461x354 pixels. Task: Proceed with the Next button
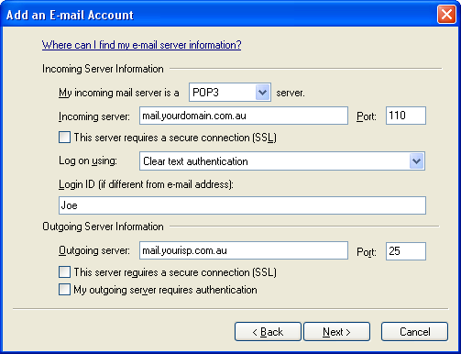(x=336, y=332)
